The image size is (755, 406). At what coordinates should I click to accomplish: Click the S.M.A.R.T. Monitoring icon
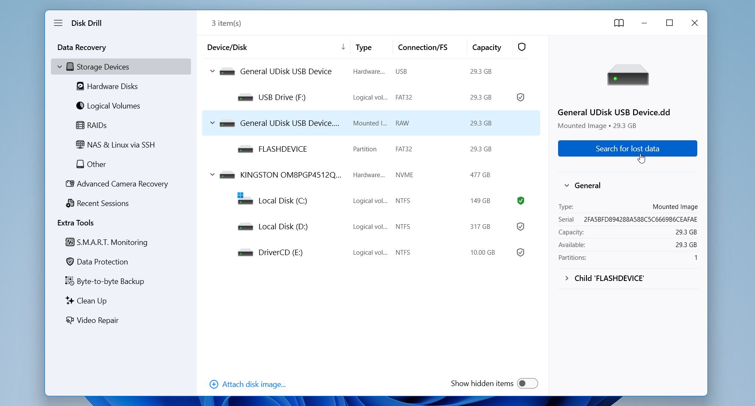70,242
